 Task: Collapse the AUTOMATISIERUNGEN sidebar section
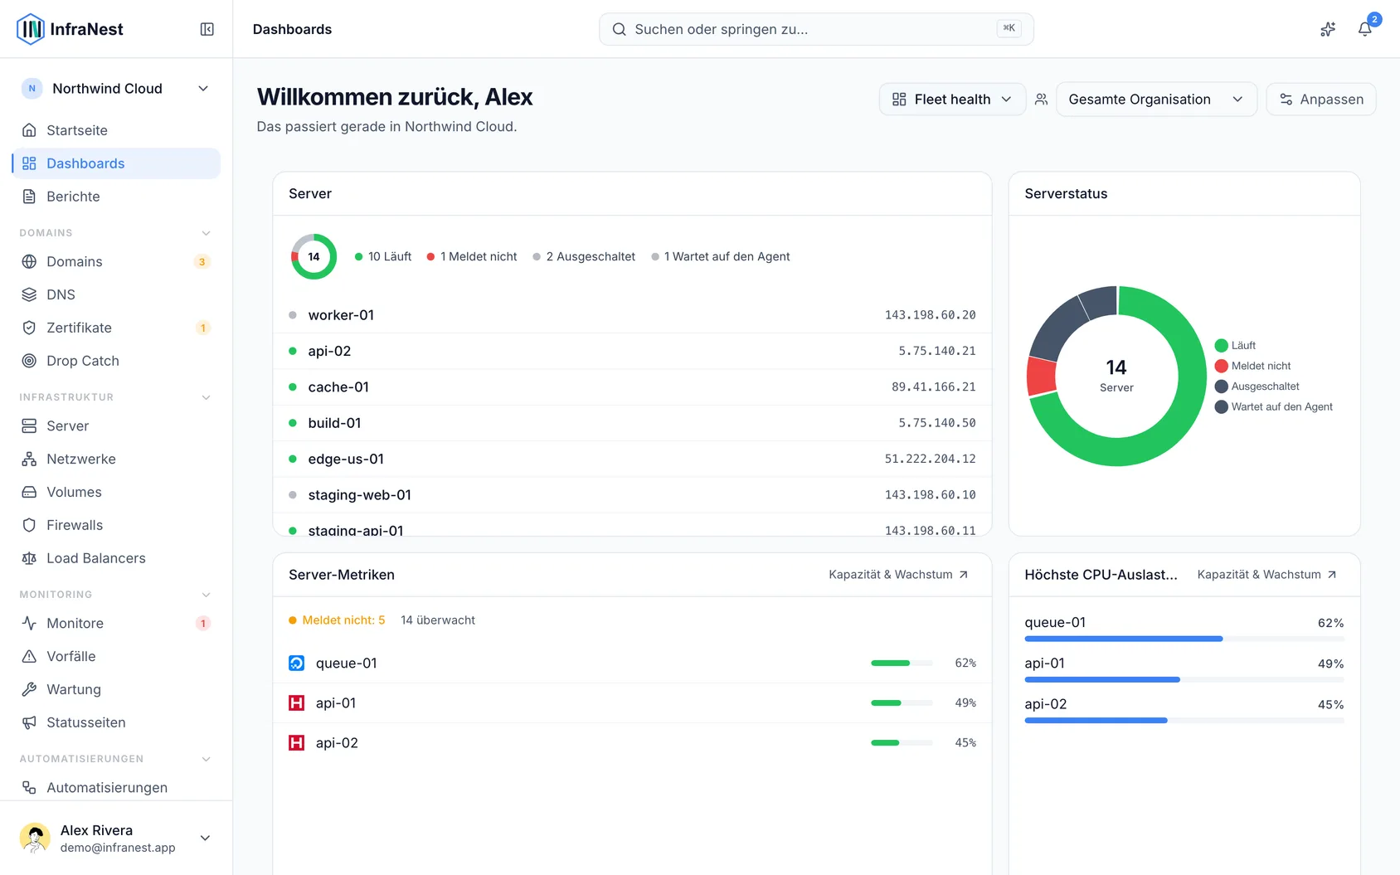coord(206,759)
